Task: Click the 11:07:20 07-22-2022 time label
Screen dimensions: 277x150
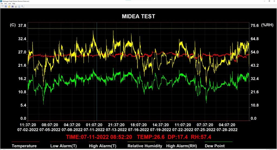Action: pos(183,127)
